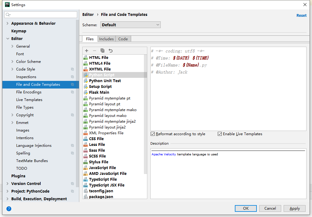Viewport: 312px width, 217px height.
Task: Expand the General subsection
Action: (12, 46)
